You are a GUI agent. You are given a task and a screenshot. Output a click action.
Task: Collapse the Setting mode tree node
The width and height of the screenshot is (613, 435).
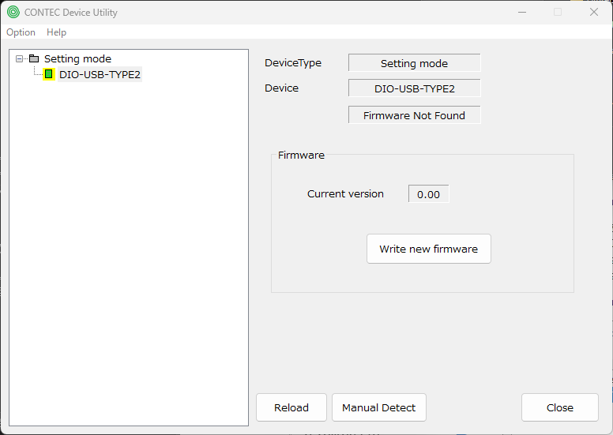(x=20, y=58)
